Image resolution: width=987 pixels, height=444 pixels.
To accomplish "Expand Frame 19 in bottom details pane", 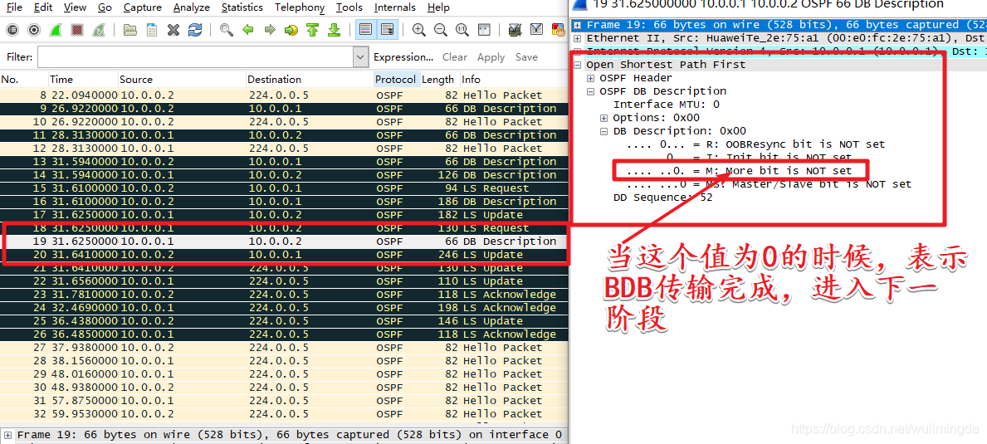I will pos(7,435).
